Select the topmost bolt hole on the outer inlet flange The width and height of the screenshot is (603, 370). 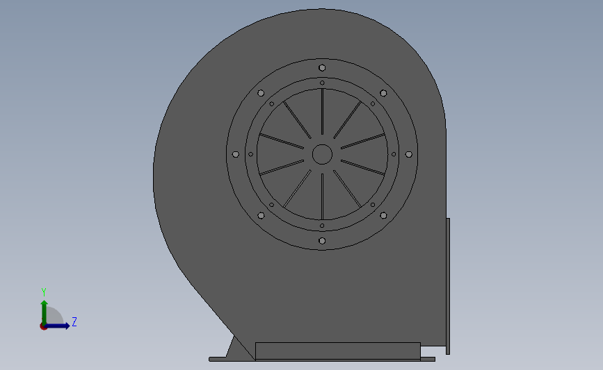click(322, 68)
